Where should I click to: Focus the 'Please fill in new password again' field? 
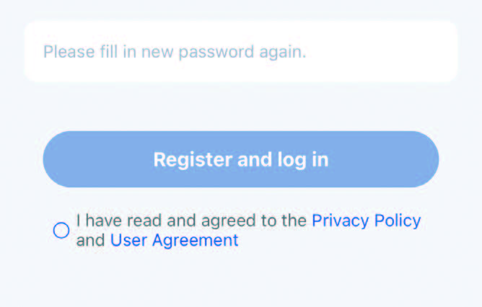[241, 52]
